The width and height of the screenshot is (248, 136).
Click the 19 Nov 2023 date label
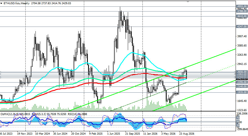[25, 134]
